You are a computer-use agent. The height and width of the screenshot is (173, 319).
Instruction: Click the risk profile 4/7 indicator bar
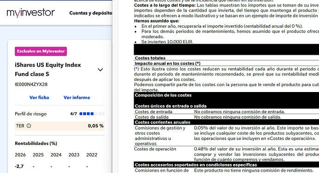[x=92, y=114]
